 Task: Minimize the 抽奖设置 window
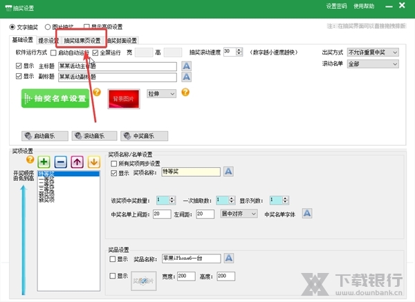pyautogui.click(x=389, y=6)
